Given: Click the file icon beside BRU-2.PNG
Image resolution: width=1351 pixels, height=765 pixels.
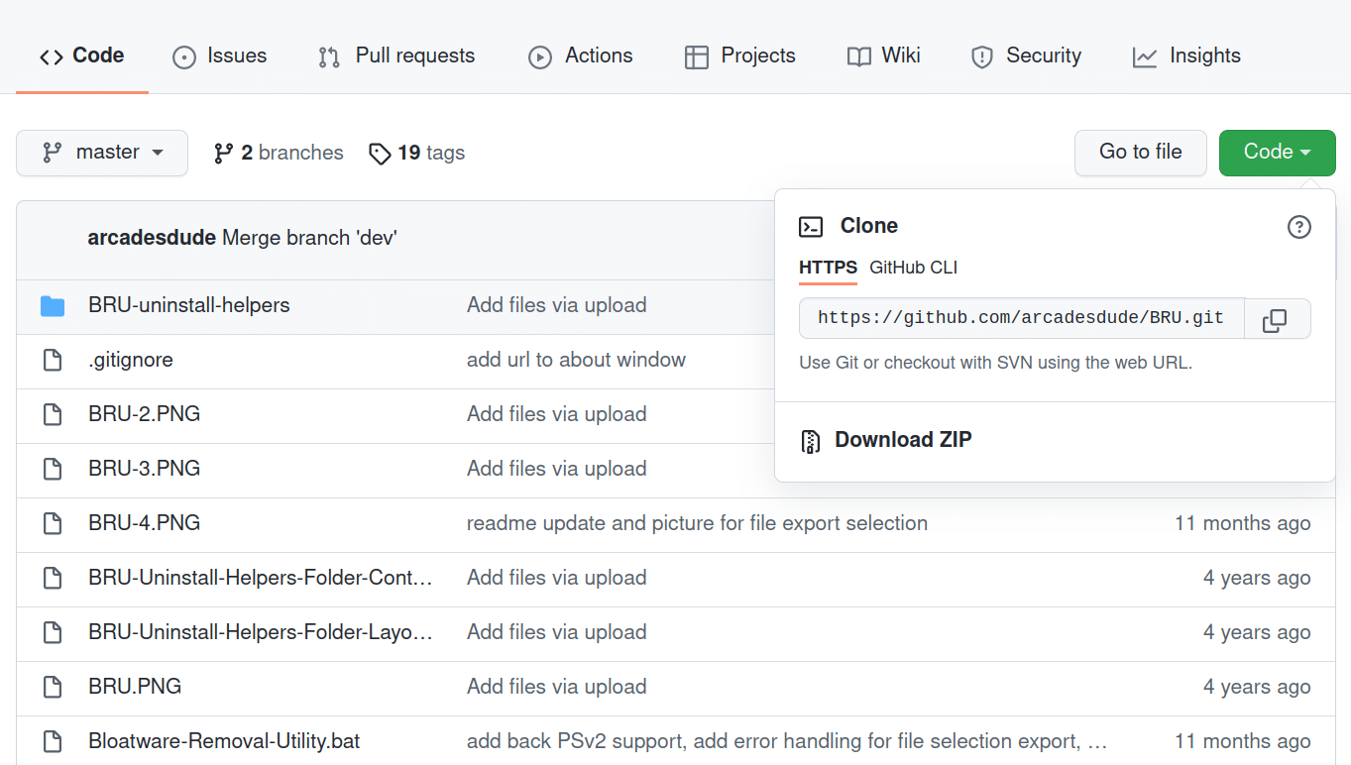Looking at the screenshot, I should (53, 414).
